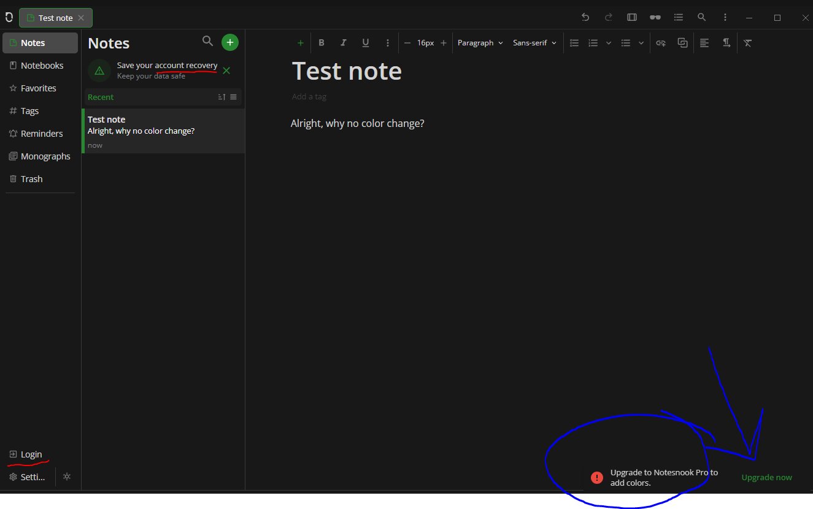Search notes using the Notes list magnifier
Viewport: 813px width, 509px height.
pyautogui.click(x=208, y=42)
